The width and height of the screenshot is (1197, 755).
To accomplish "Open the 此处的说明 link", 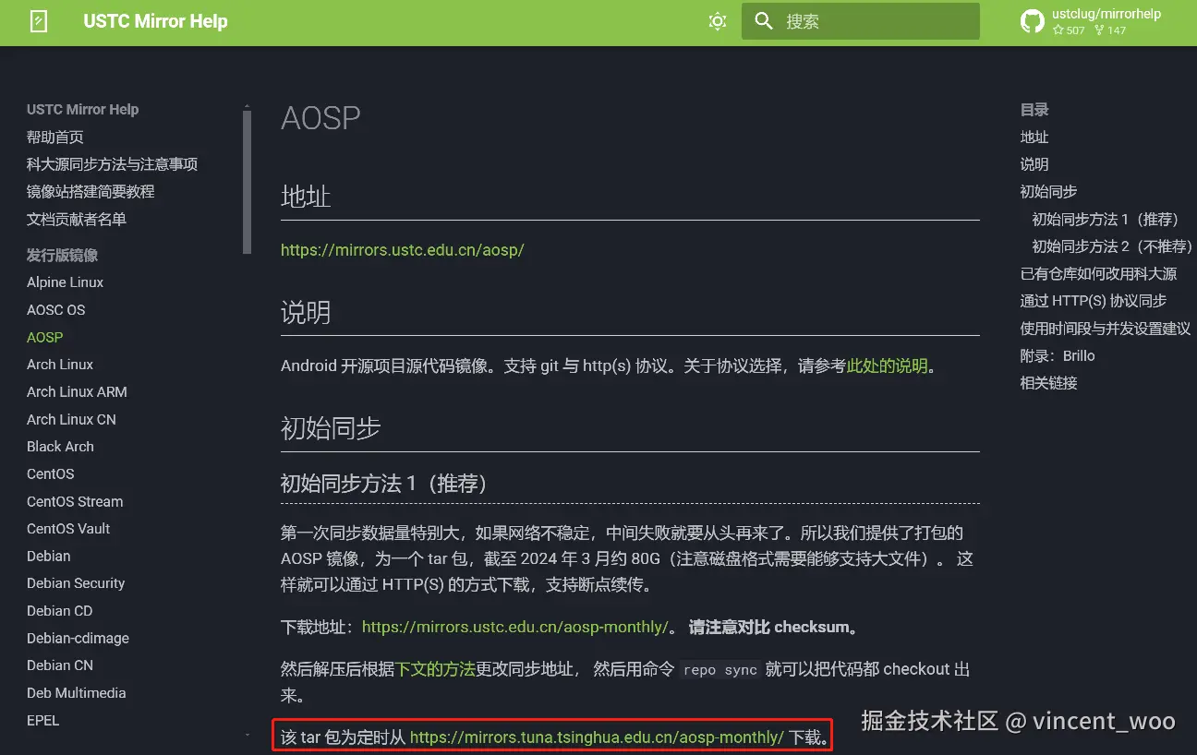I will (887, 366).
